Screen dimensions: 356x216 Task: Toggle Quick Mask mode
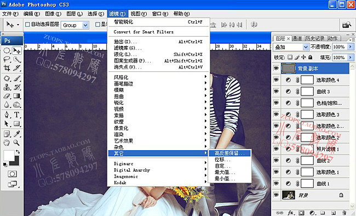pos(12,174)
